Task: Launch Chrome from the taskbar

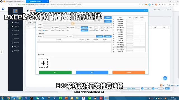Action: click(8, 98)
